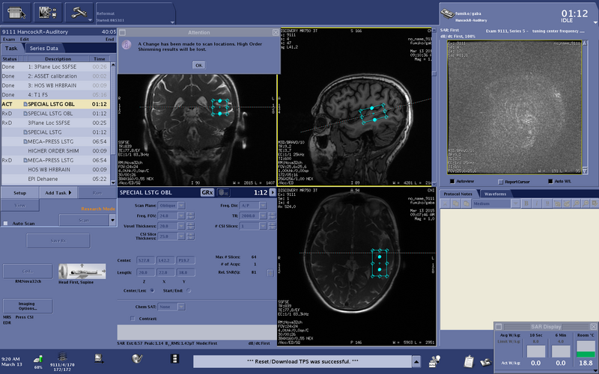Click the Cut icon in Protocol Notes toolbar
The width and height of the screenshot is (599, 374).
pyautogui.click(x=445, y=203)
